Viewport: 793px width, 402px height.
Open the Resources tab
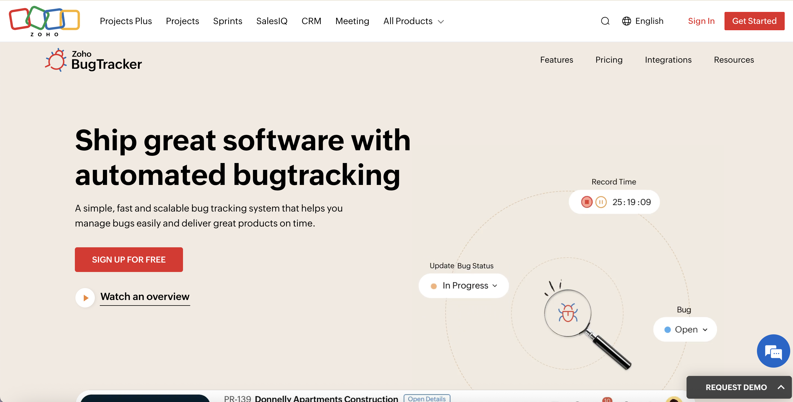click(734, 60)
